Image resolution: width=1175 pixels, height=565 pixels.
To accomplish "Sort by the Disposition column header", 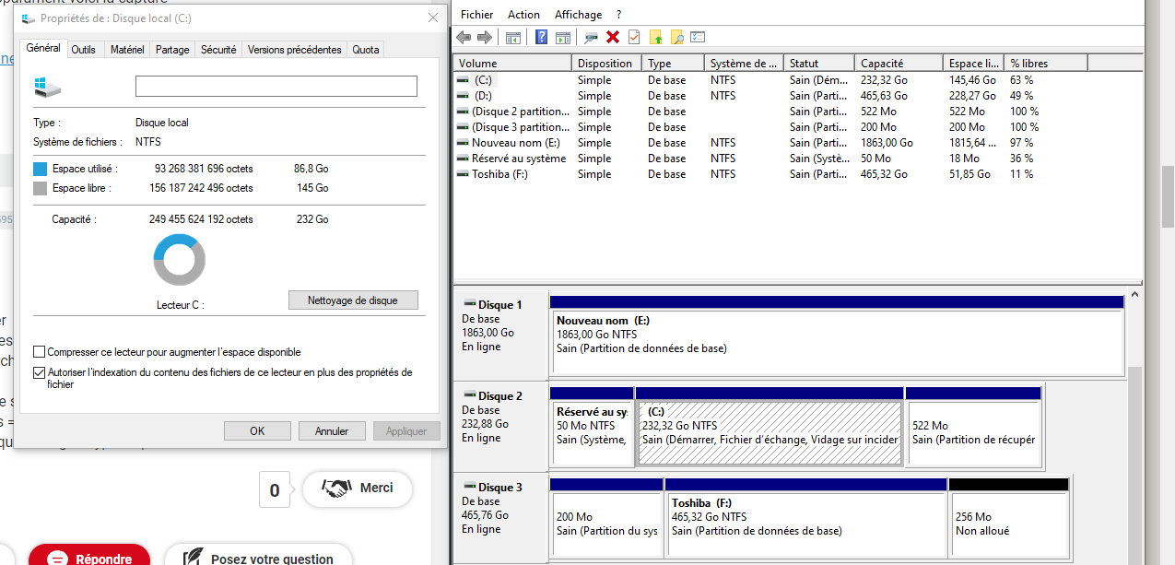I will coord(607,64).
